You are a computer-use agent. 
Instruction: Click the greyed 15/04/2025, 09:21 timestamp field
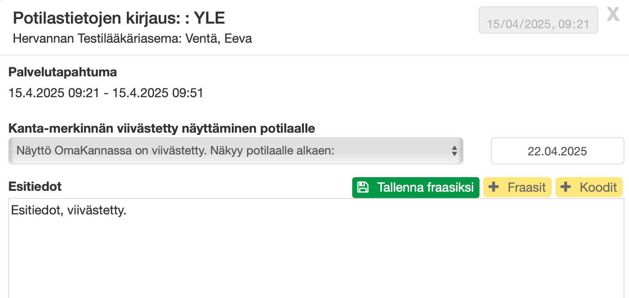(x=538, y=24)
